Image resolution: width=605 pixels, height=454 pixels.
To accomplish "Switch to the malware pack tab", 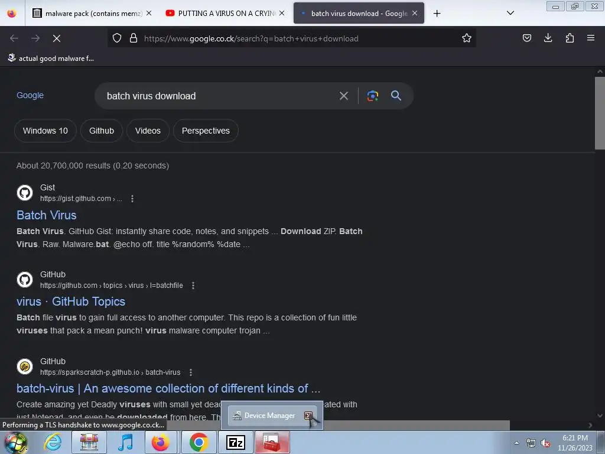I will (x=91, y=13).
